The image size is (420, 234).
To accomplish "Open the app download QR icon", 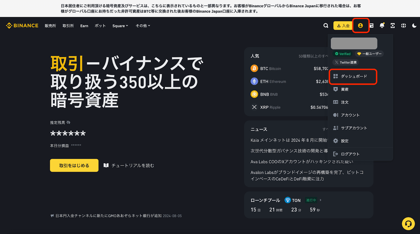I will tap(393, 25).
